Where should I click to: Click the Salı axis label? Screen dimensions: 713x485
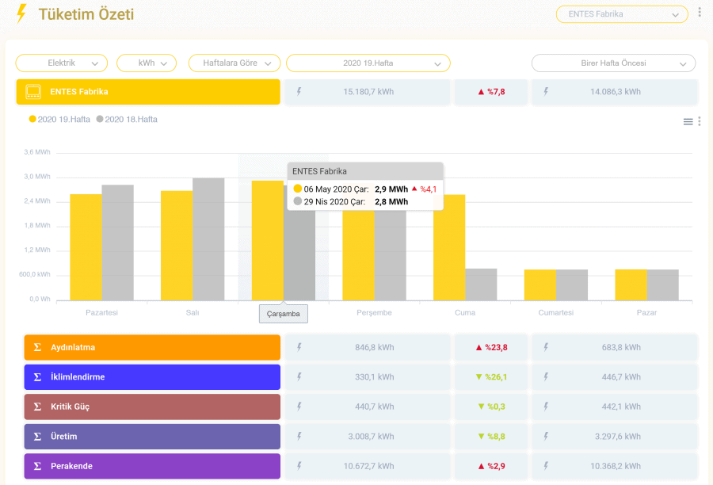(193, 312)
